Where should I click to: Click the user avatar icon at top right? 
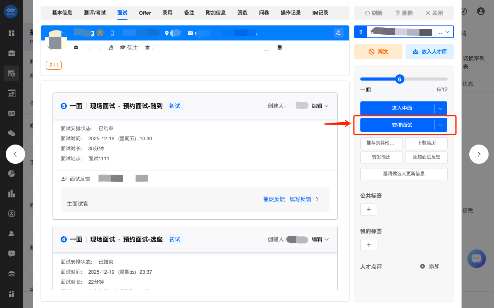481,11
